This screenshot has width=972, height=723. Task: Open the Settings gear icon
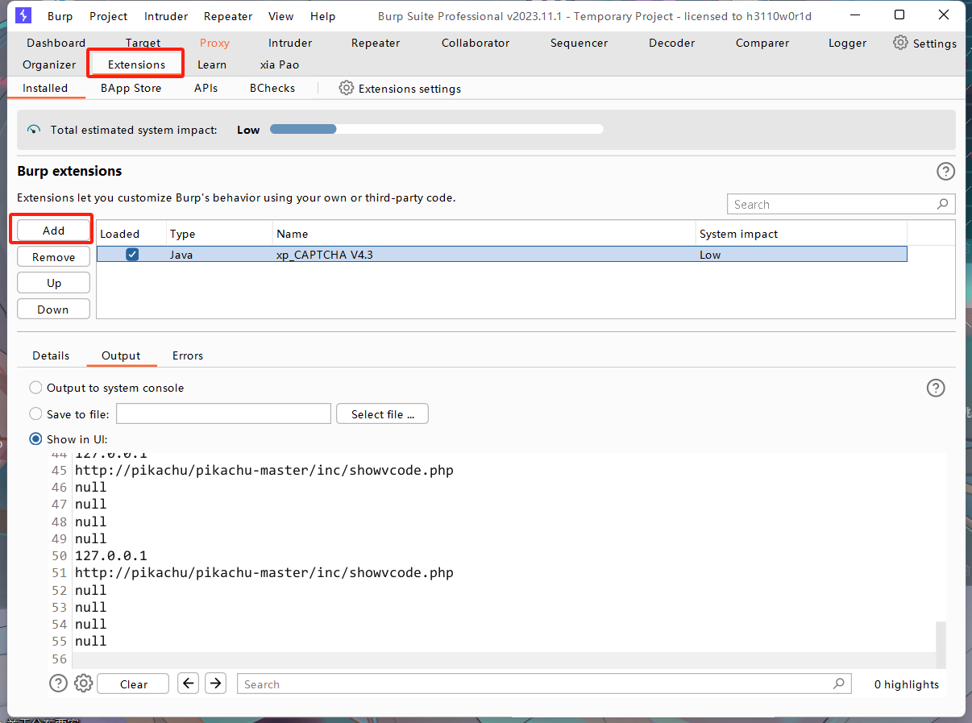[x=900, y=43]
